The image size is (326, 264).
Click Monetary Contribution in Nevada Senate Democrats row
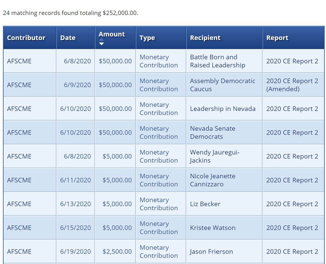159,132
